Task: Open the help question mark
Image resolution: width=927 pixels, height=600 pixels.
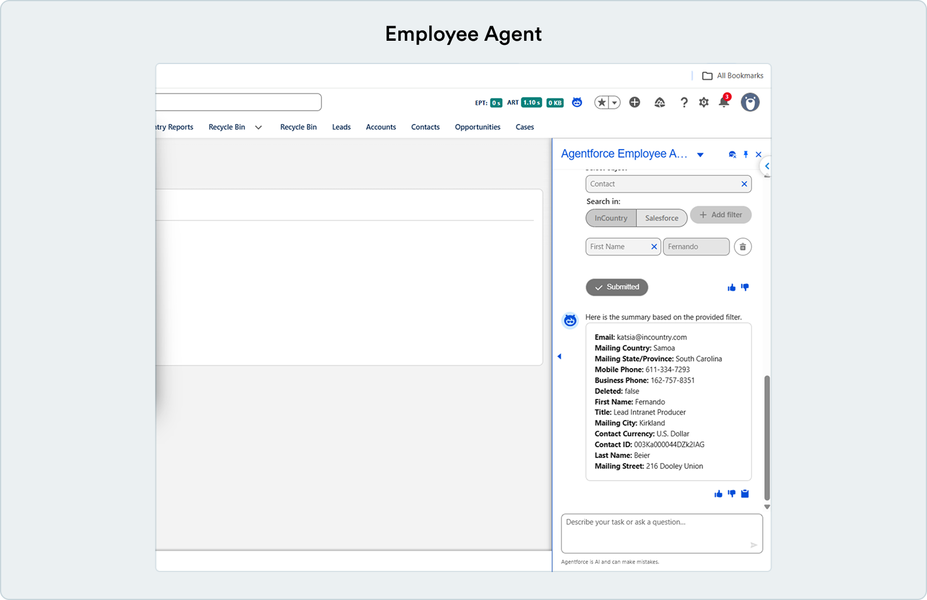Action: point(684,103)
